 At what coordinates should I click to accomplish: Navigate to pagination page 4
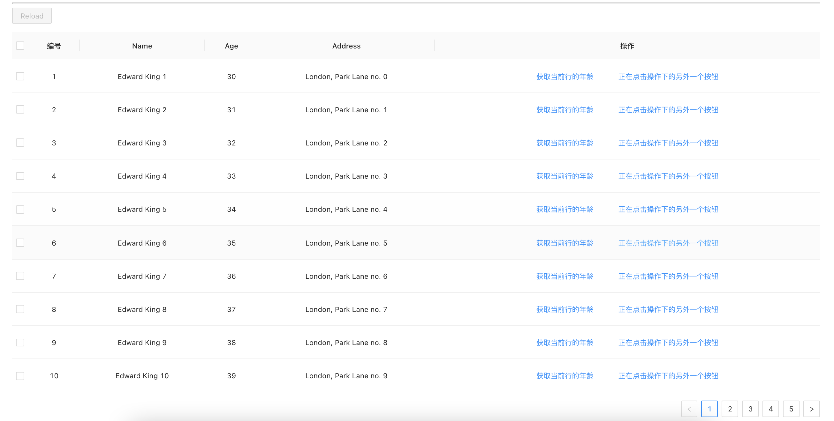coord(770,409)
